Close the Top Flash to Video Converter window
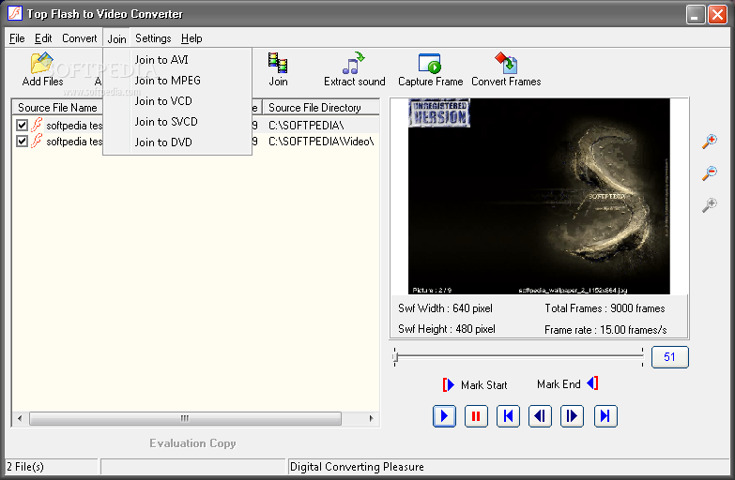The image size is (735, 480). click(717, 14)
